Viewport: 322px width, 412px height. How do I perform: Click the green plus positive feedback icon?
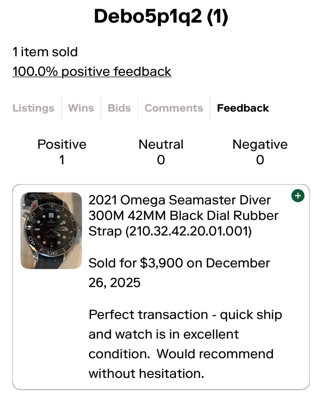coord(298,196)
